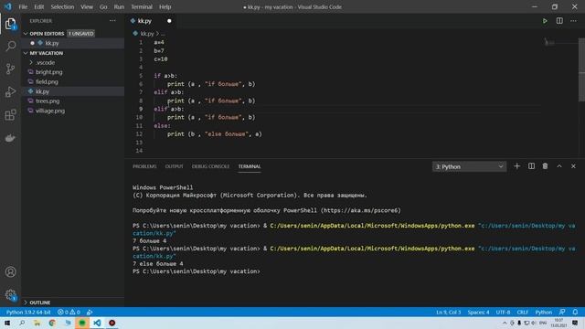Split the terminal panel
This screenshot has width=585, height=329.
(x=531, y=166)
